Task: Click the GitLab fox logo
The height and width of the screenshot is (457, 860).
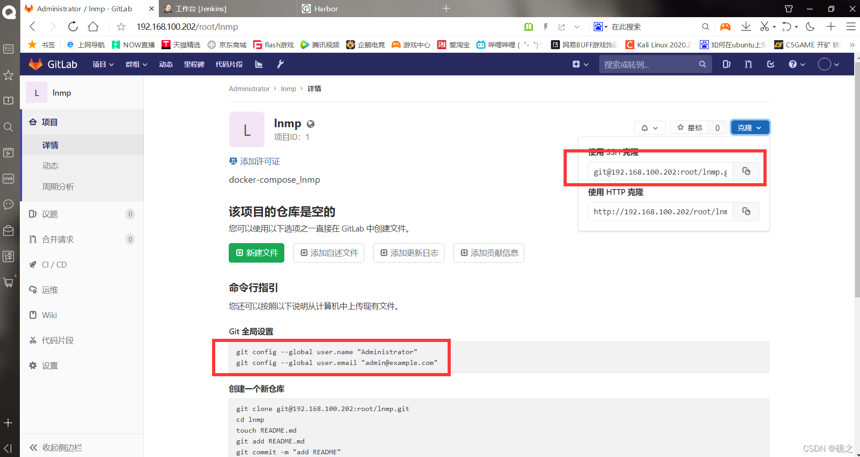Action: pos(36,64)
